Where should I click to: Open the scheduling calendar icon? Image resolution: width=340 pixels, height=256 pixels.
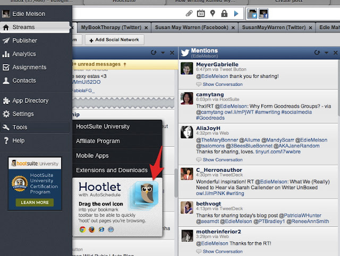(201, 13)
